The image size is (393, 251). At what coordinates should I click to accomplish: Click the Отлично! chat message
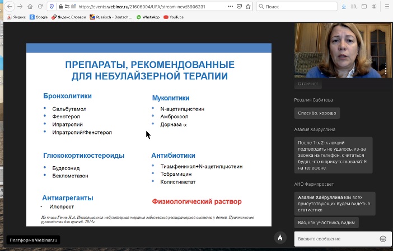tap(308, 84)
